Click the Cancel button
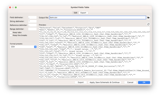The image size is (160, 96). [130, 82]
